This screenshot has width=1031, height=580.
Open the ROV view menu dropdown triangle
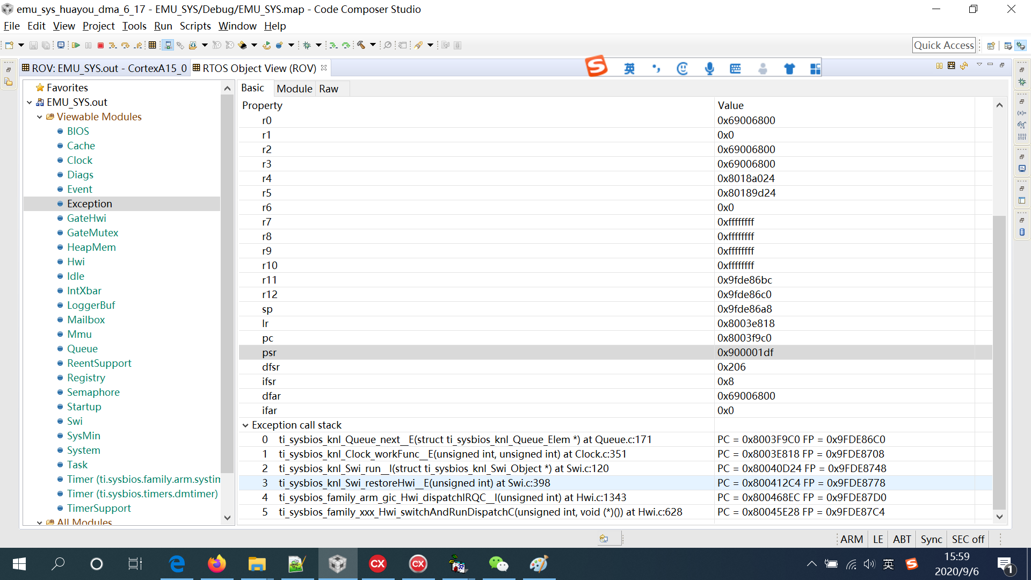[x=979, y=65]
